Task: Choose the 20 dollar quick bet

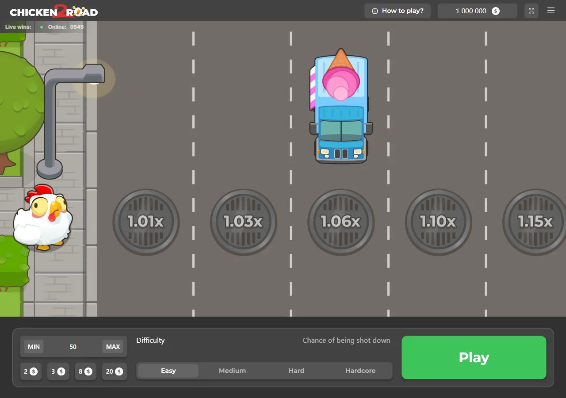Action: (114, 371)
